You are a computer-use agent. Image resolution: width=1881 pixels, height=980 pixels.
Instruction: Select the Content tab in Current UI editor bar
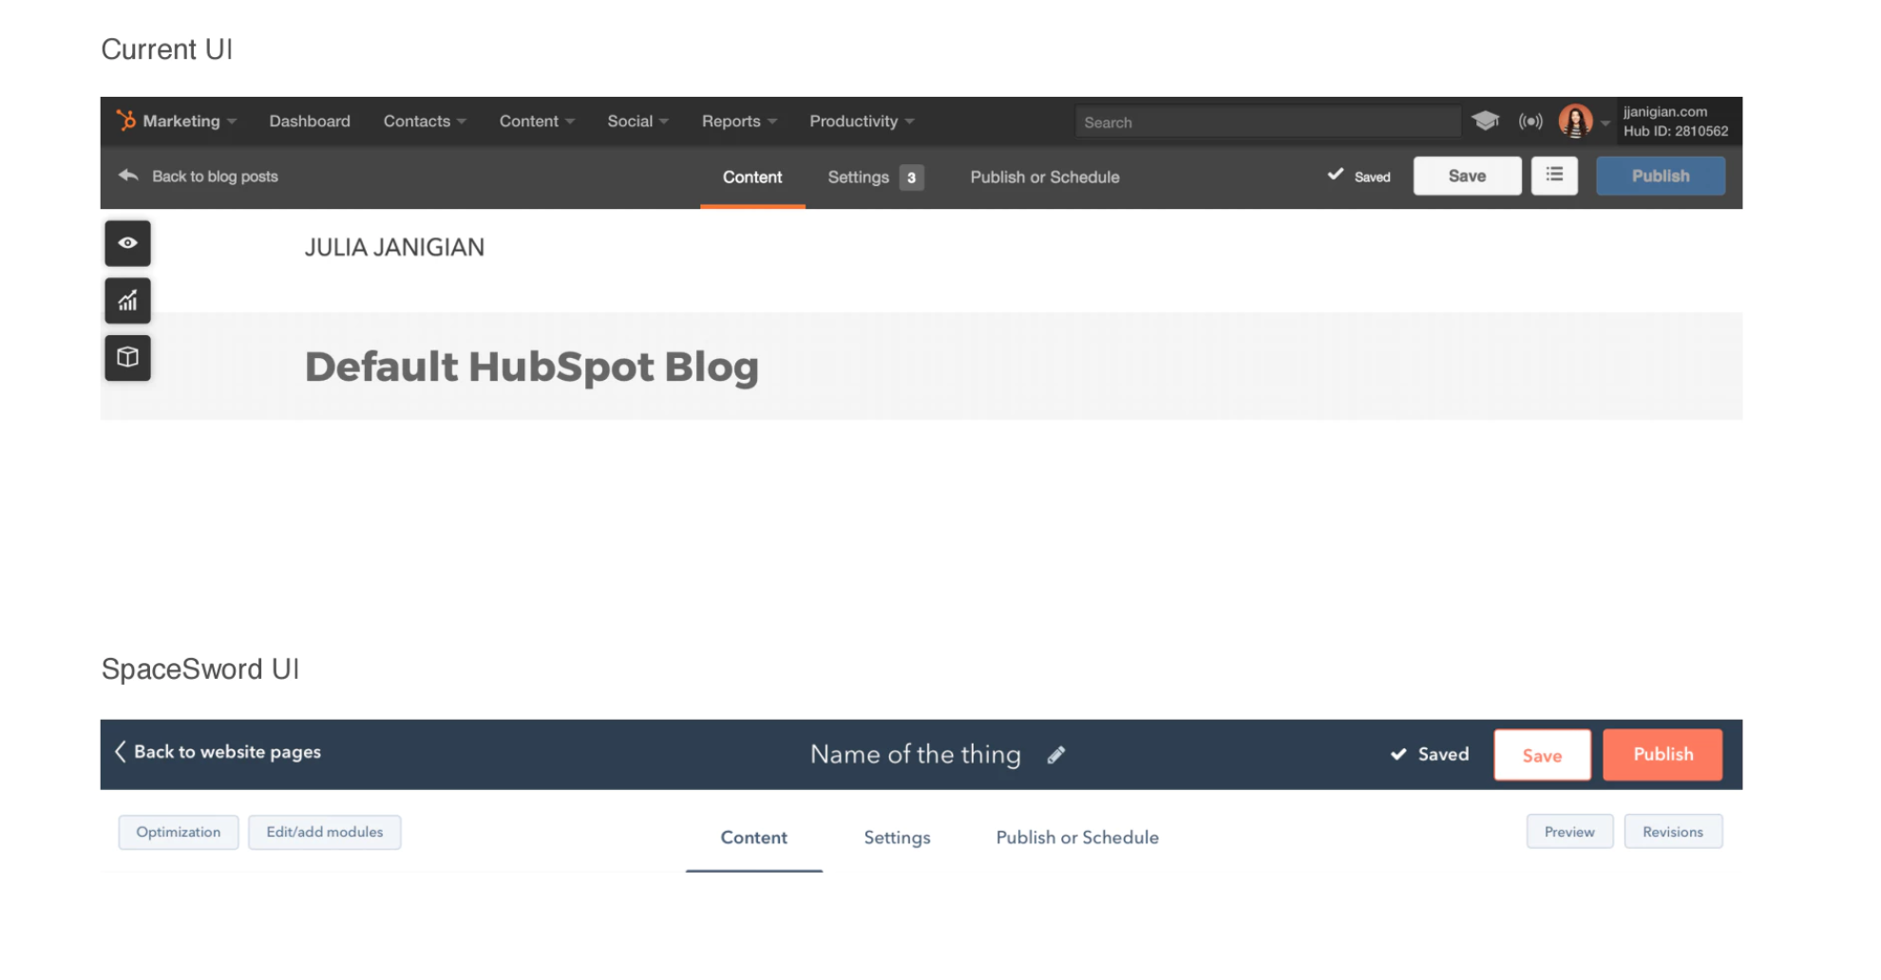tap(752, 177)
